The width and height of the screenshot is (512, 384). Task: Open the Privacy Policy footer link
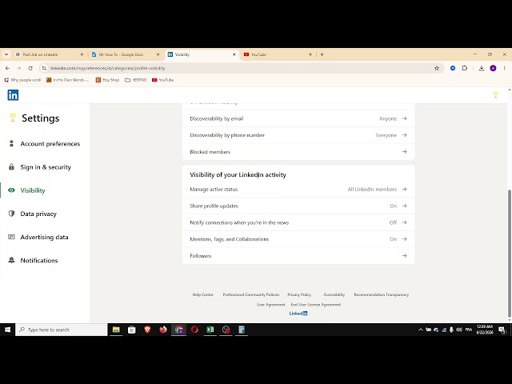[x=299, y=294]
